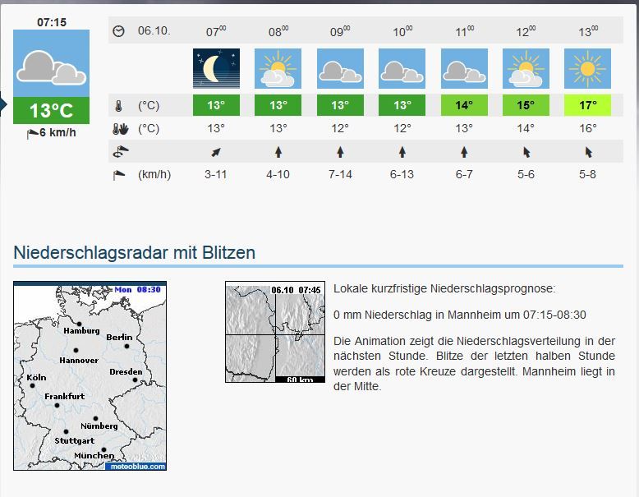Click the 08:00 partly sunny weather icon

point(278,69)
